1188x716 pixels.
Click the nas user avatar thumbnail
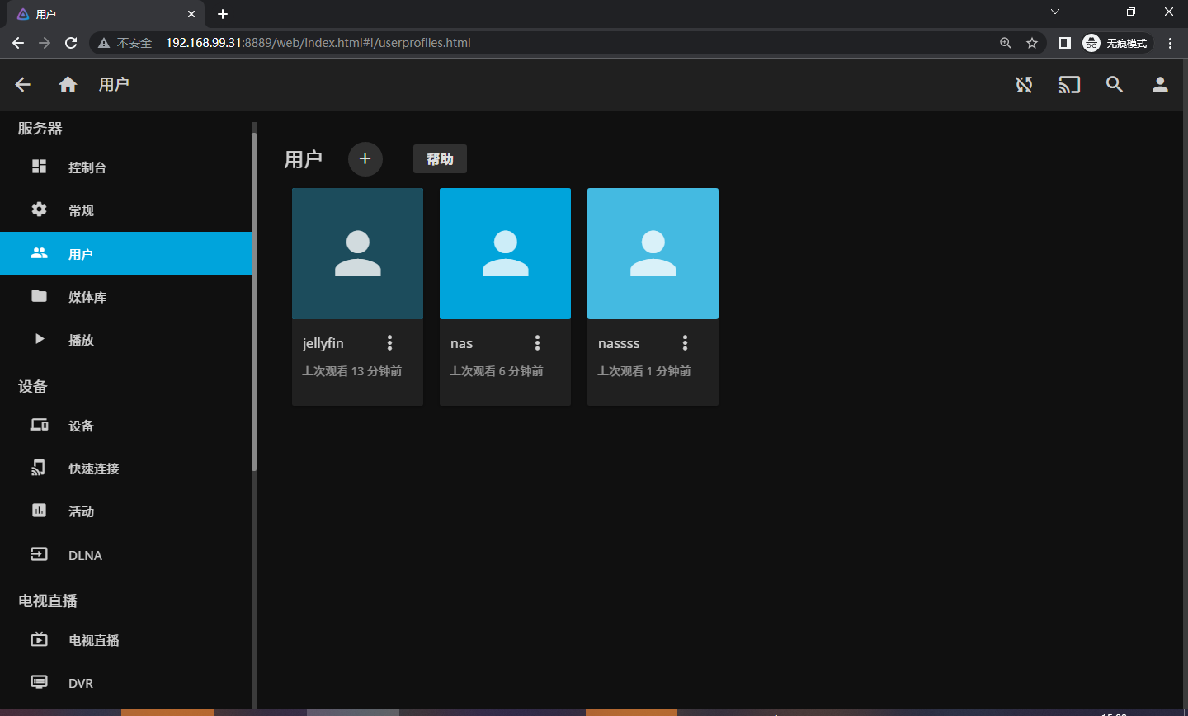point(505,253)
